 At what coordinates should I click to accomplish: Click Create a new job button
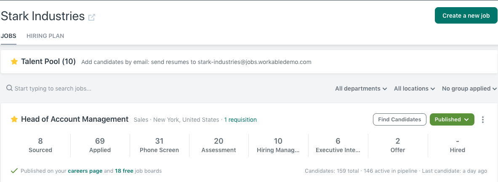pyautogui.click(x=466, y=16)
